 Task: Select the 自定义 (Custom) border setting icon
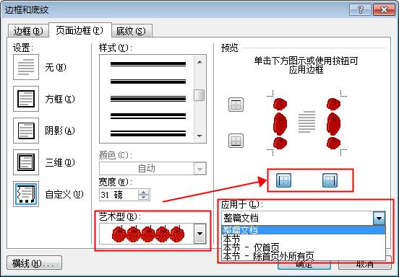click(26, 194)
